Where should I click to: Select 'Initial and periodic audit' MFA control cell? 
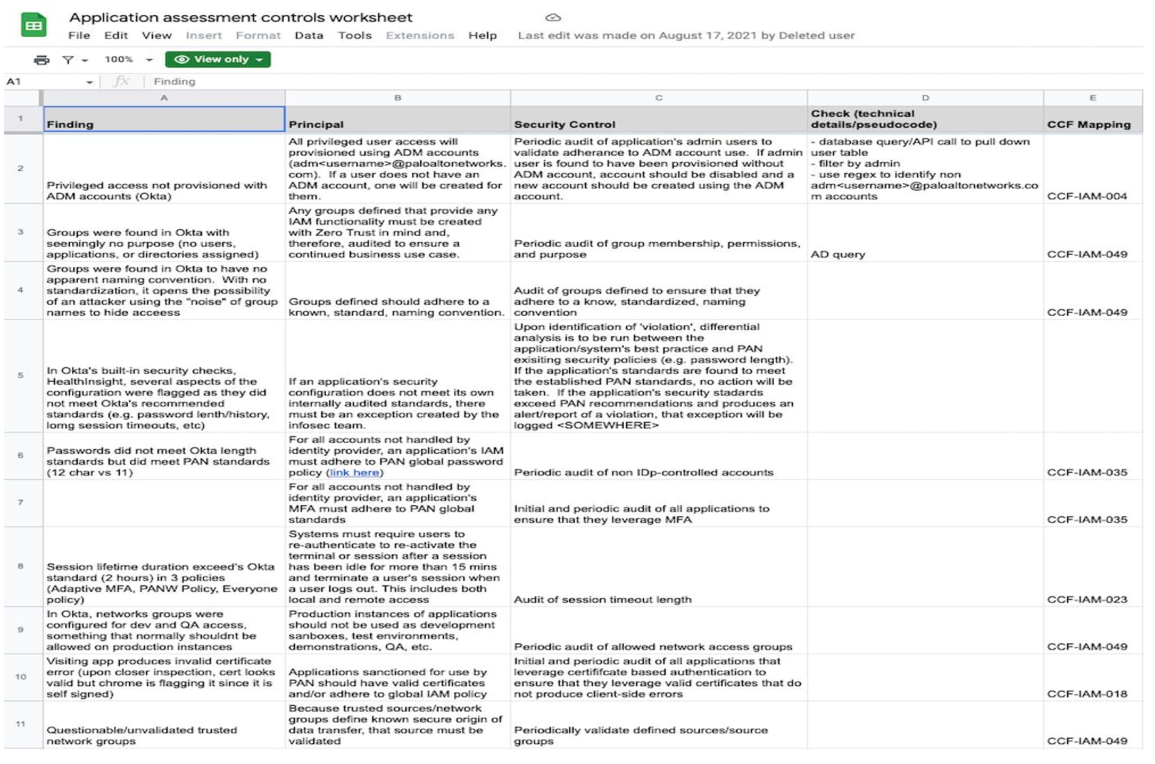tap(659, 503)
